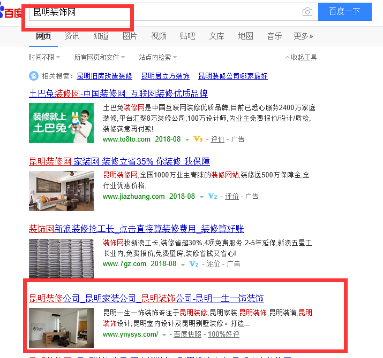Expand the arrow beside www.to8to.com date
This screenshot has height=358, width=383.
pyautogui.click(x=187, y=140)
